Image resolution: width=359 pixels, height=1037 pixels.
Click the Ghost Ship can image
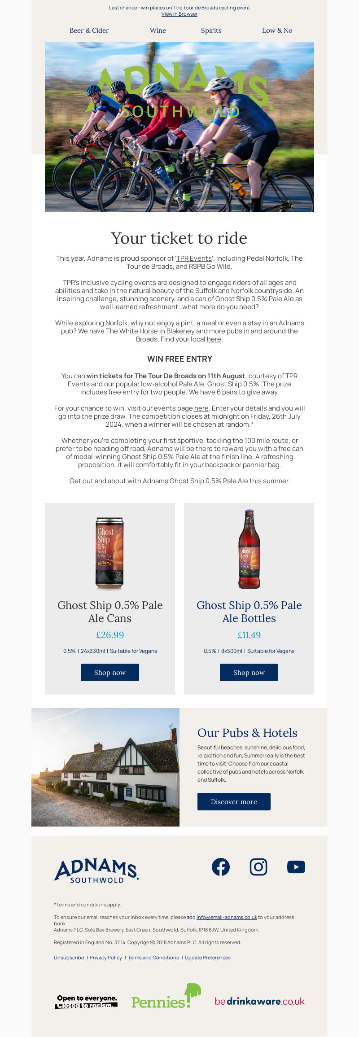[x=110, y=553]
